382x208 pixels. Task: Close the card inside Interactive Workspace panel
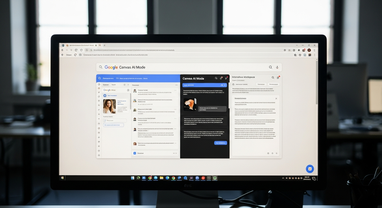276,99
